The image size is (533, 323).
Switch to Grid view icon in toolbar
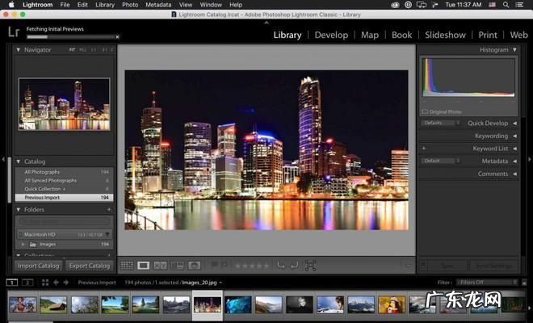[x=128, y=265]
